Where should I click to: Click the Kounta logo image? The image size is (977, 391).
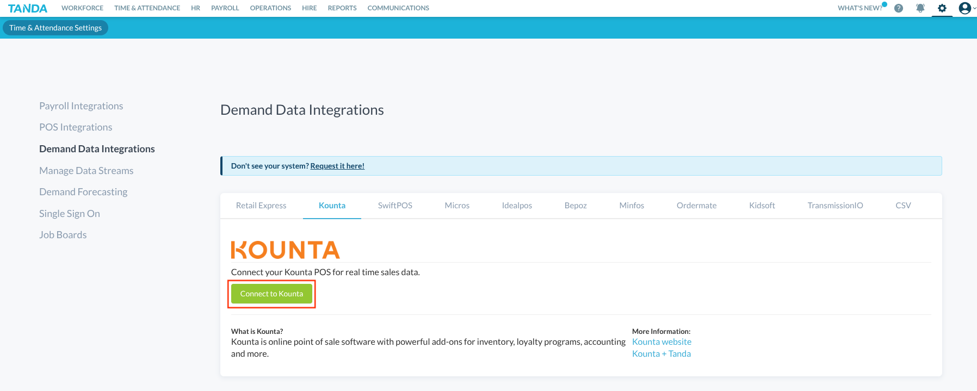tap(286, 250)
